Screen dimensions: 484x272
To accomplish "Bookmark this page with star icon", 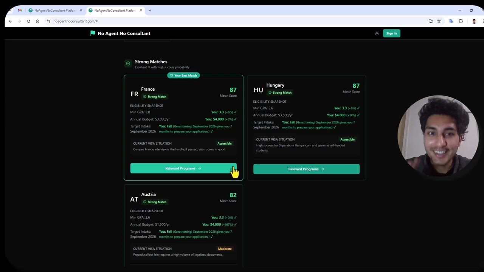I will pos(439,21).
